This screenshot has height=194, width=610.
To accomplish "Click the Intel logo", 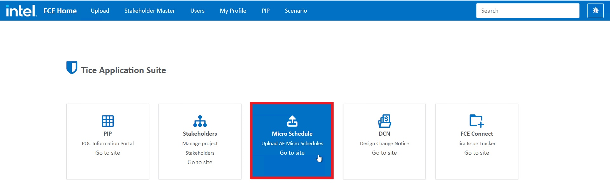I will click(x=21, y=11).
